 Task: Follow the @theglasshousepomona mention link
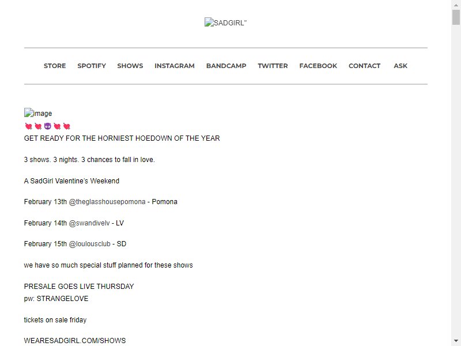coord(107,202)
